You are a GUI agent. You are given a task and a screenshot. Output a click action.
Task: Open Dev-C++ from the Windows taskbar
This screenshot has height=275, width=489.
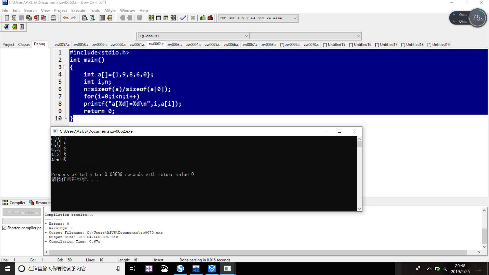[x=196, y=269]
